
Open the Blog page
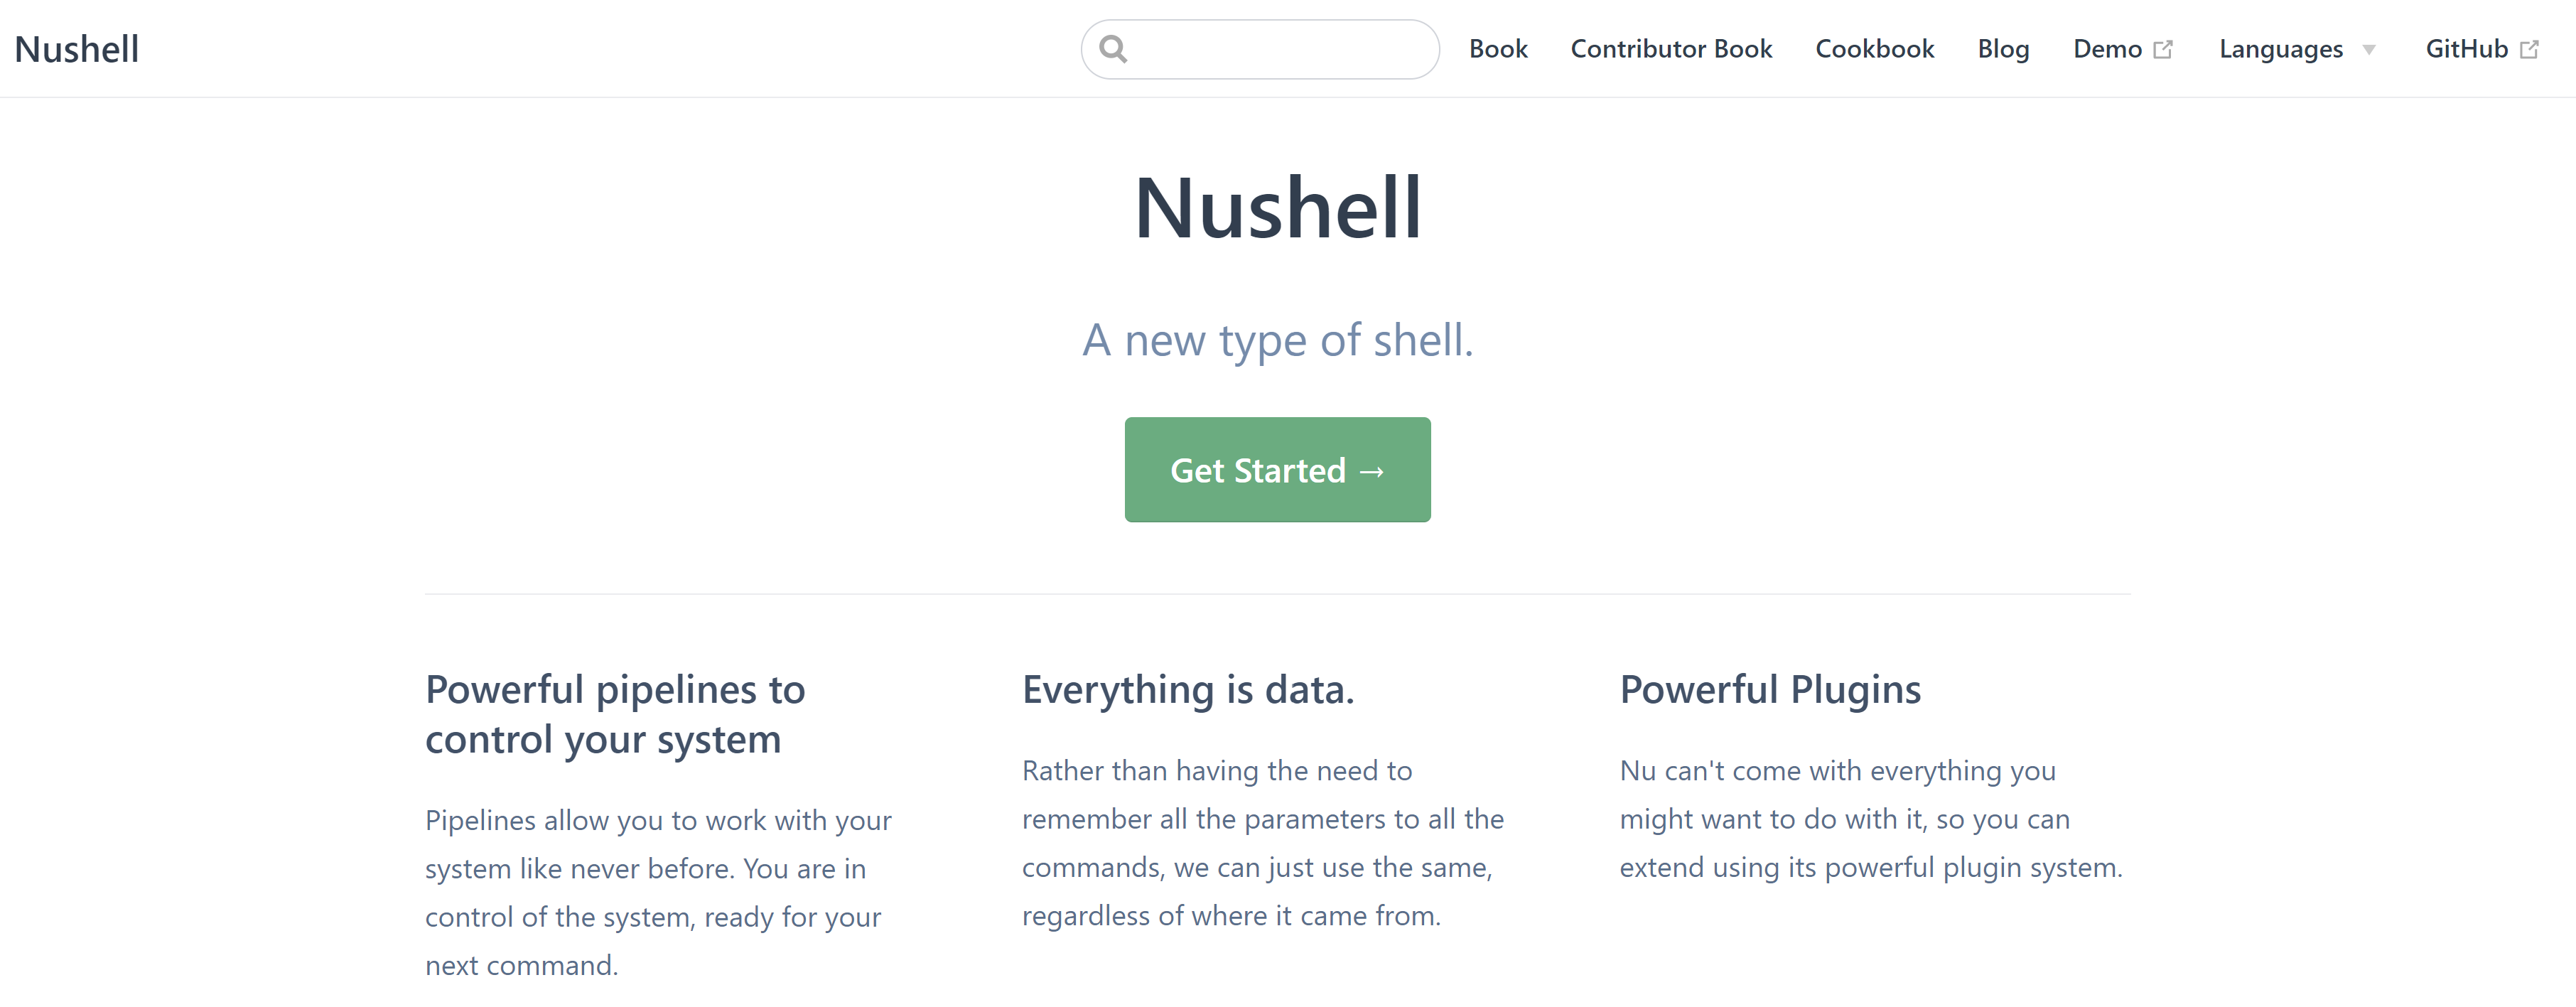[x=2003, y=48]
